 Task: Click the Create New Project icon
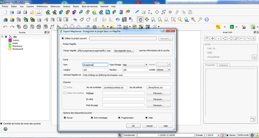5,12
